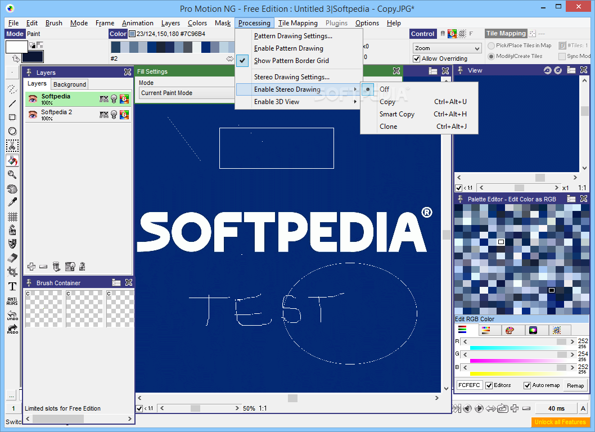Screen dimensions: 595x432
Task: Toggle the grid tool icon
Action: [12, 217]
